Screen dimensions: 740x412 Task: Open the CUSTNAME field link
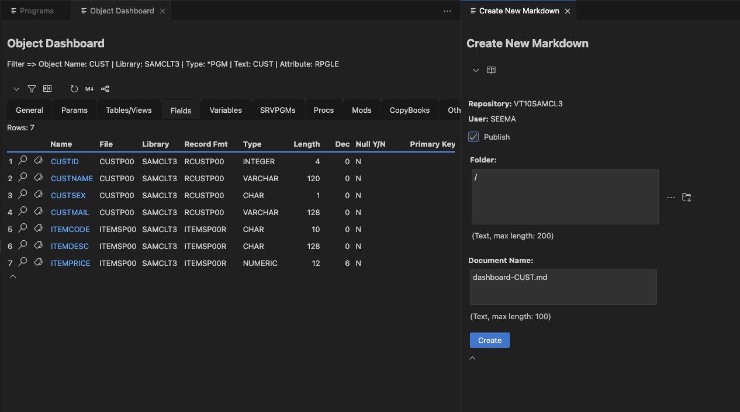tap(72, 178)
